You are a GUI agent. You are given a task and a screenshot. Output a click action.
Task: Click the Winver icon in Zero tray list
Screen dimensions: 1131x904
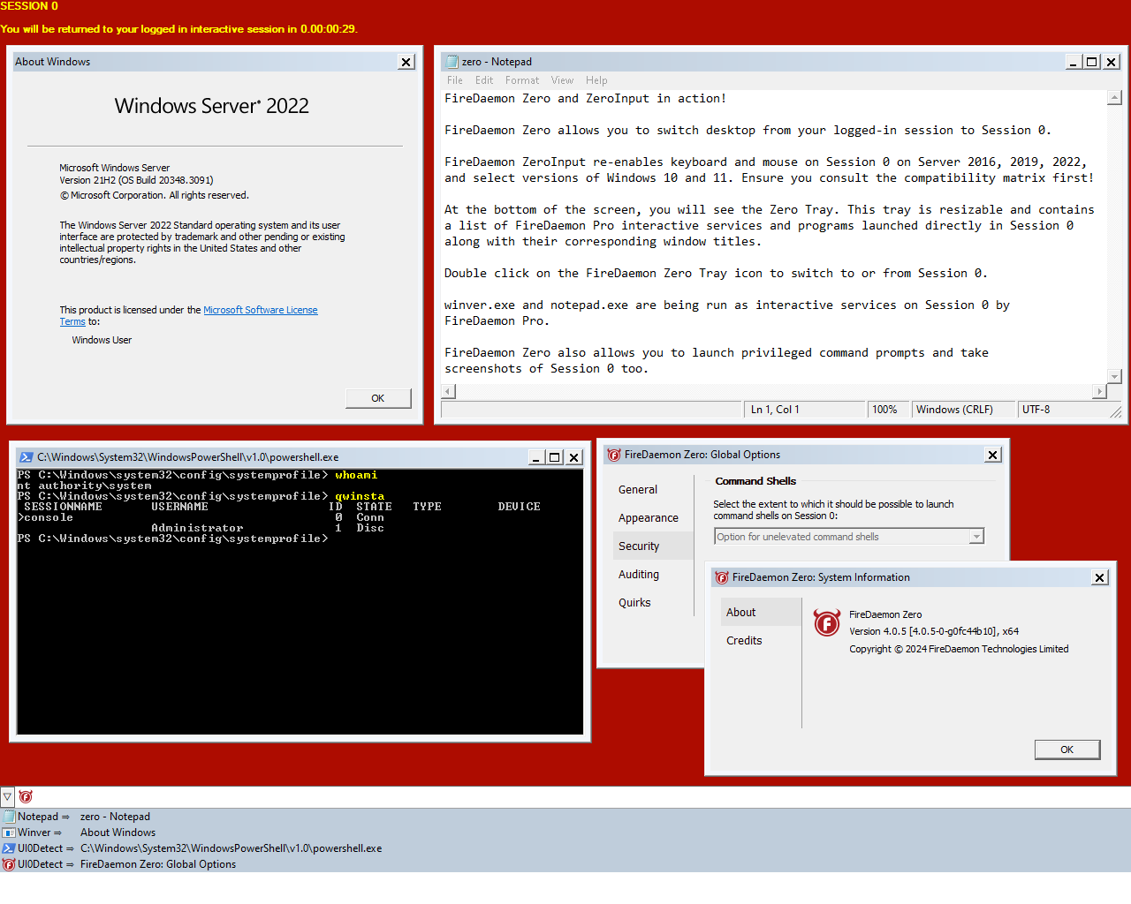(9, 832)
